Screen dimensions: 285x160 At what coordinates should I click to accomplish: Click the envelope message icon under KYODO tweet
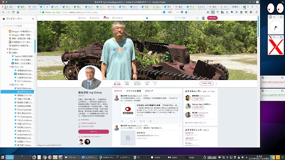click(x=151, y=121)
